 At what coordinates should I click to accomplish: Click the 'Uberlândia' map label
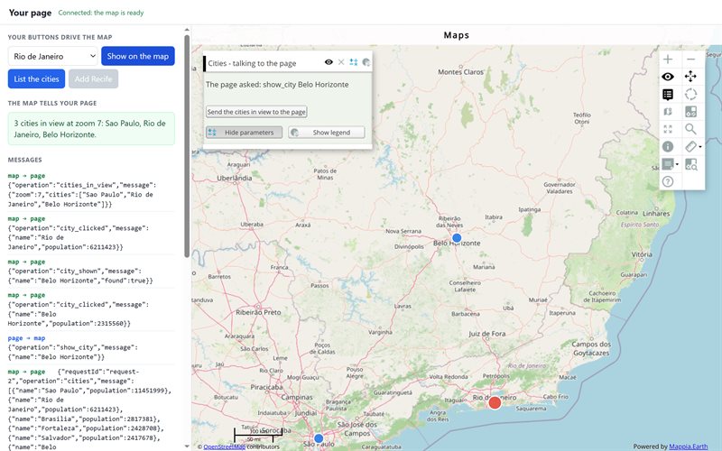(235, 178)
